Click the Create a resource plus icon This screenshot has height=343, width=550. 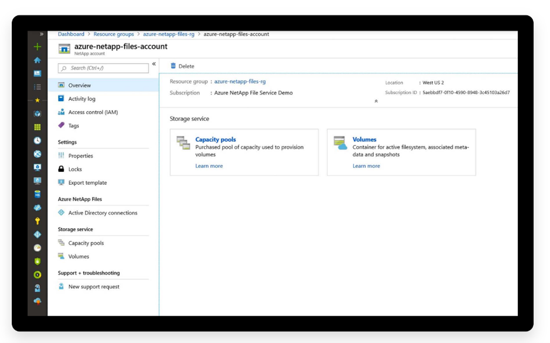click(37, 47)
